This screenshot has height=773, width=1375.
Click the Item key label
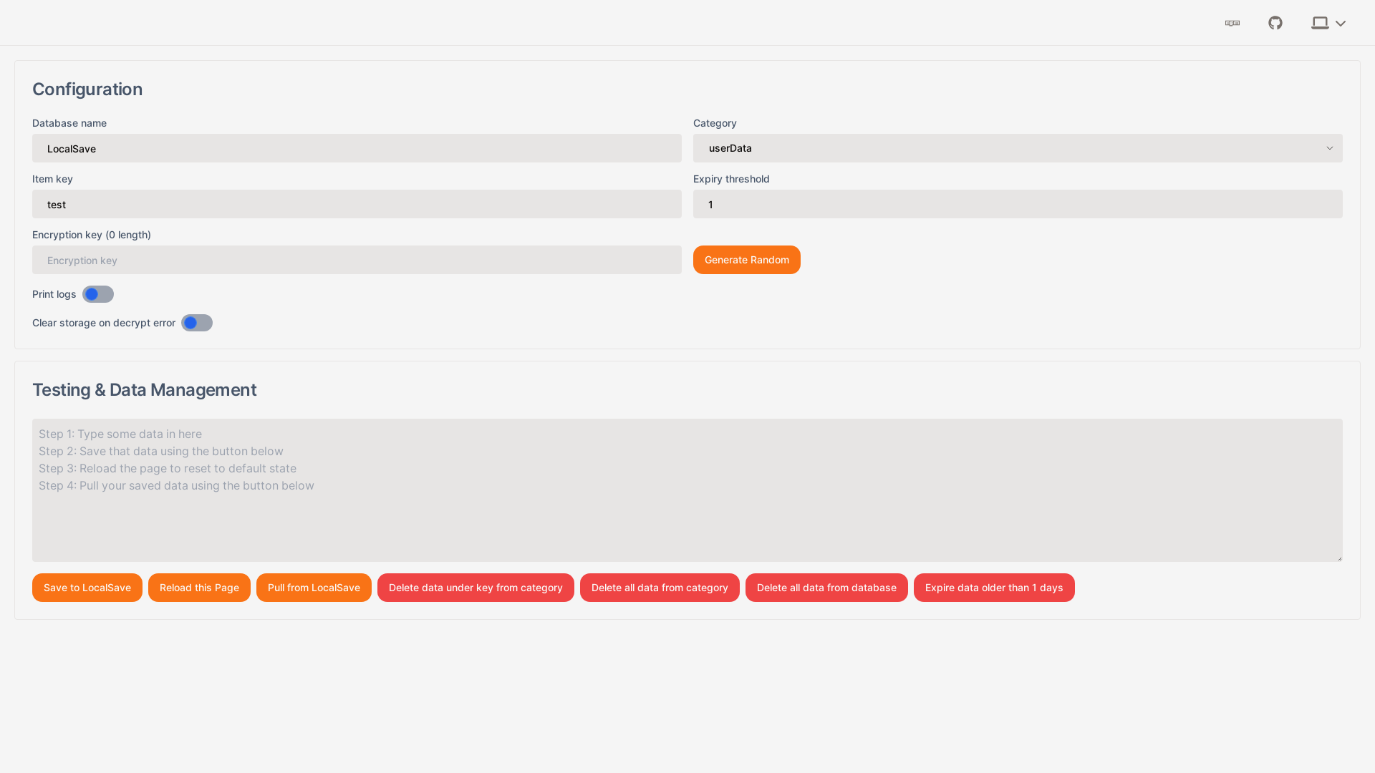click(x=52, y=179)
